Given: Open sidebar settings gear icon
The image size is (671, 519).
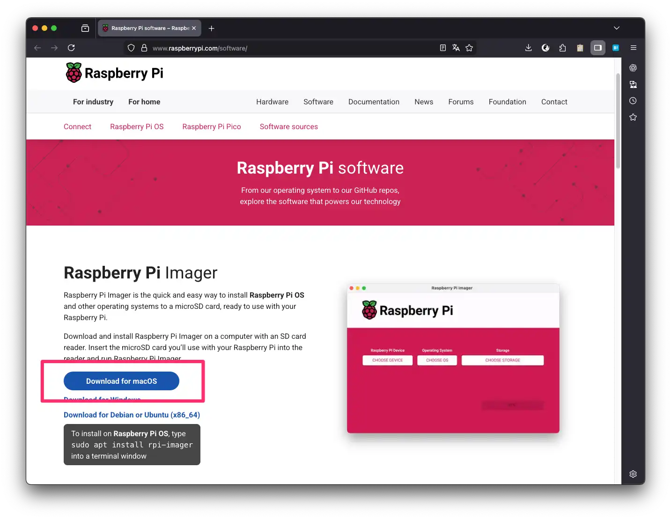Looking at the screenshot, I should 633,474.
